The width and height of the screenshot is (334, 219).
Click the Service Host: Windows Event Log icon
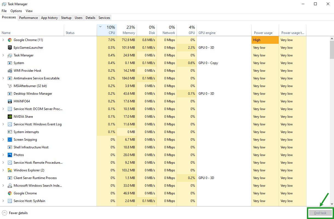pyautogui.click(x=10, y=124)
